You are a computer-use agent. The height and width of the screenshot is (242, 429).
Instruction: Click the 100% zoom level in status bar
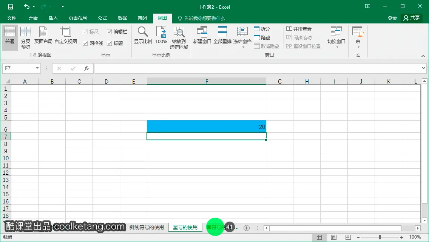coord(415,237)
